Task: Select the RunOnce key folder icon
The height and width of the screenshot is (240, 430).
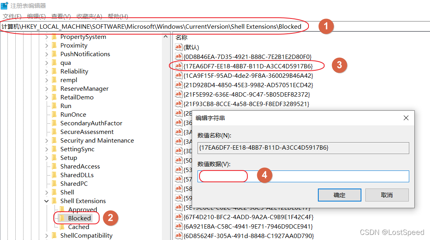Action: click(x=54, y=114)
